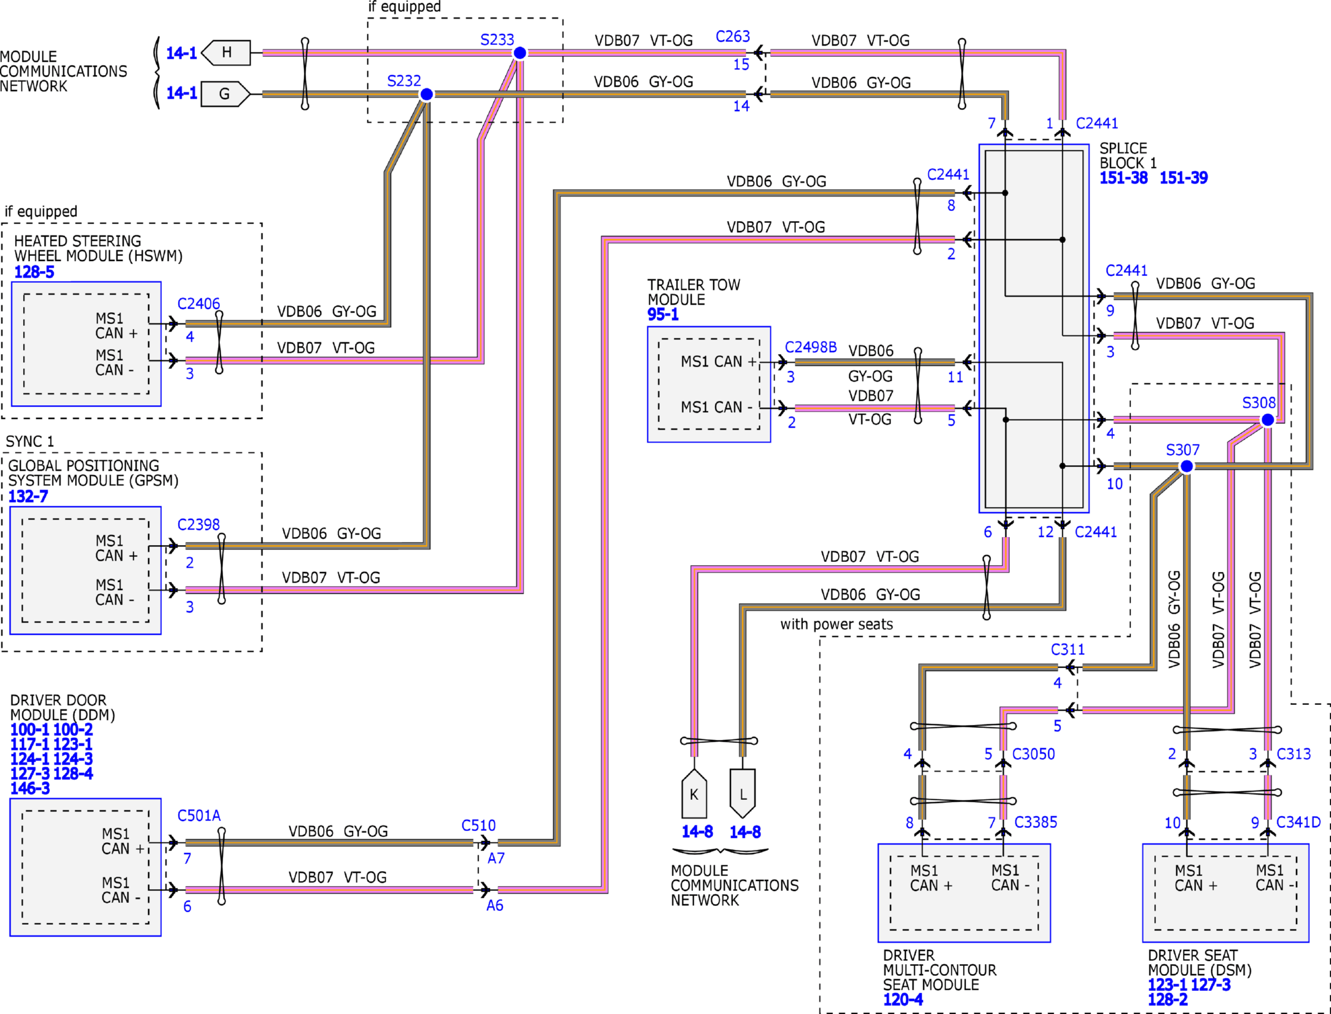This screenshot has height=1014, width=1331.
Task: Click the S308 splice node
Action: [x=1267, y=420]
